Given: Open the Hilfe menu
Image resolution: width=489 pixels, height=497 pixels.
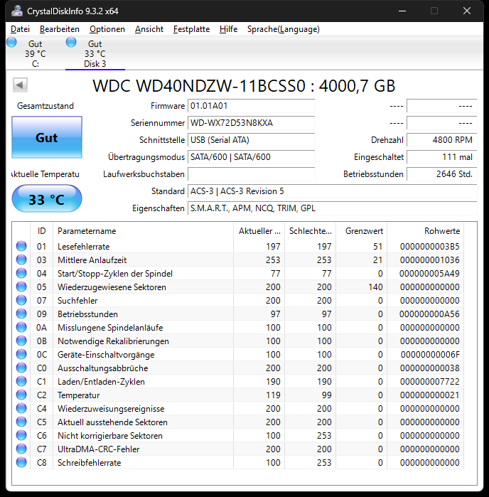Looking at the screenshot, I should tap(228, 29).
